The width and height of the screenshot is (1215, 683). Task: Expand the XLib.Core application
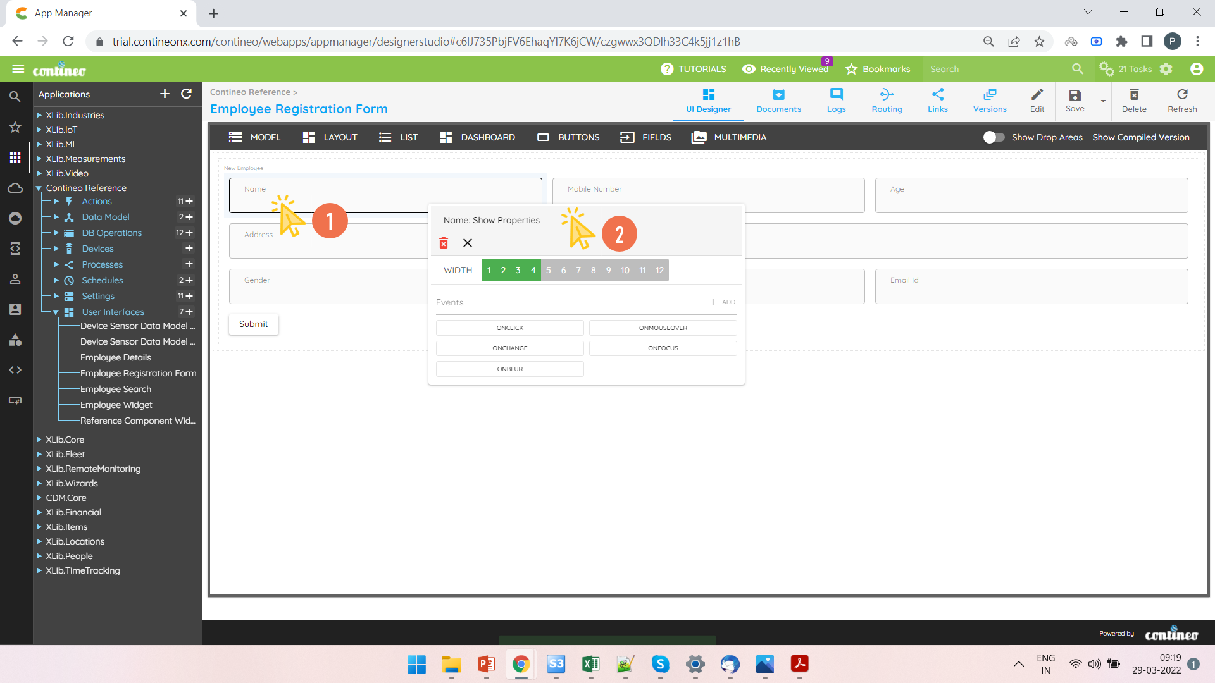coord(39,440)
